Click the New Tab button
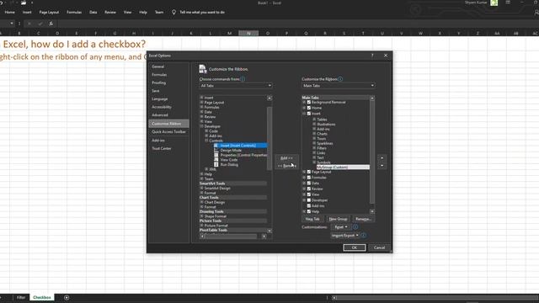 pos(312,219)
